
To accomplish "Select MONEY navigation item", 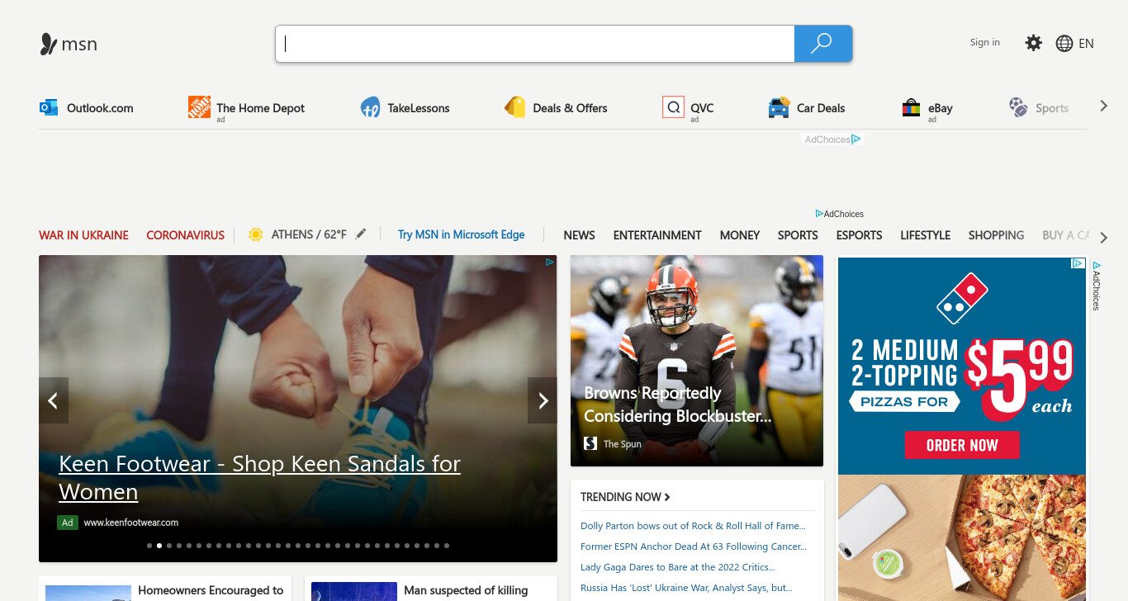I will click(x=739, y=235).
